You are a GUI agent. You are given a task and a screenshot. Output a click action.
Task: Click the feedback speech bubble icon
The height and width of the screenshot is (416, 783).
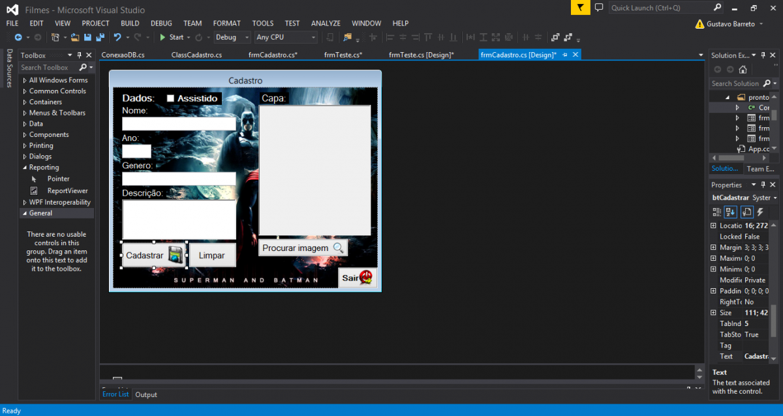tap(599, 8)
